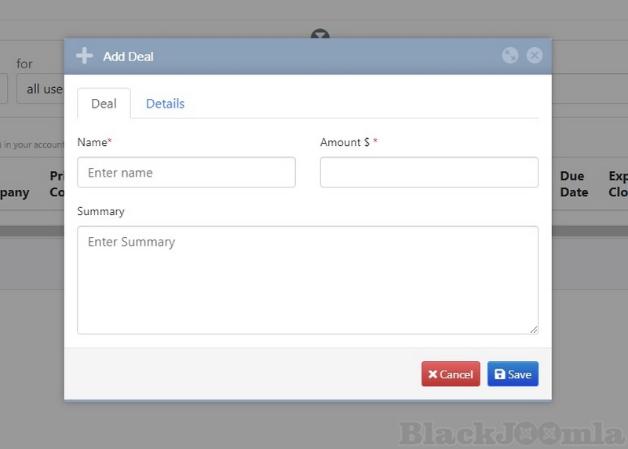
Task: Click the floppy disk Save icon
Action: pos(500,374)
